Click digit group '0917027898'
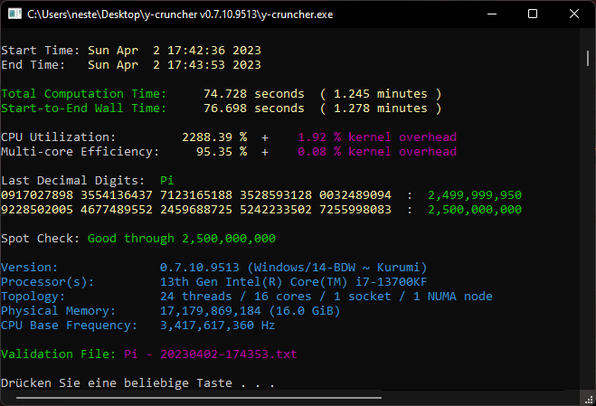Image resolution: width=596 pixels, height=406 pixels. (x=37, y=194)
